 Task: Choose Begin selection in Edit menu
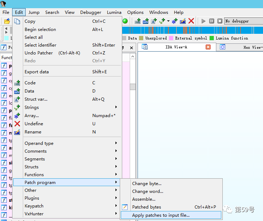pos(67,29)
